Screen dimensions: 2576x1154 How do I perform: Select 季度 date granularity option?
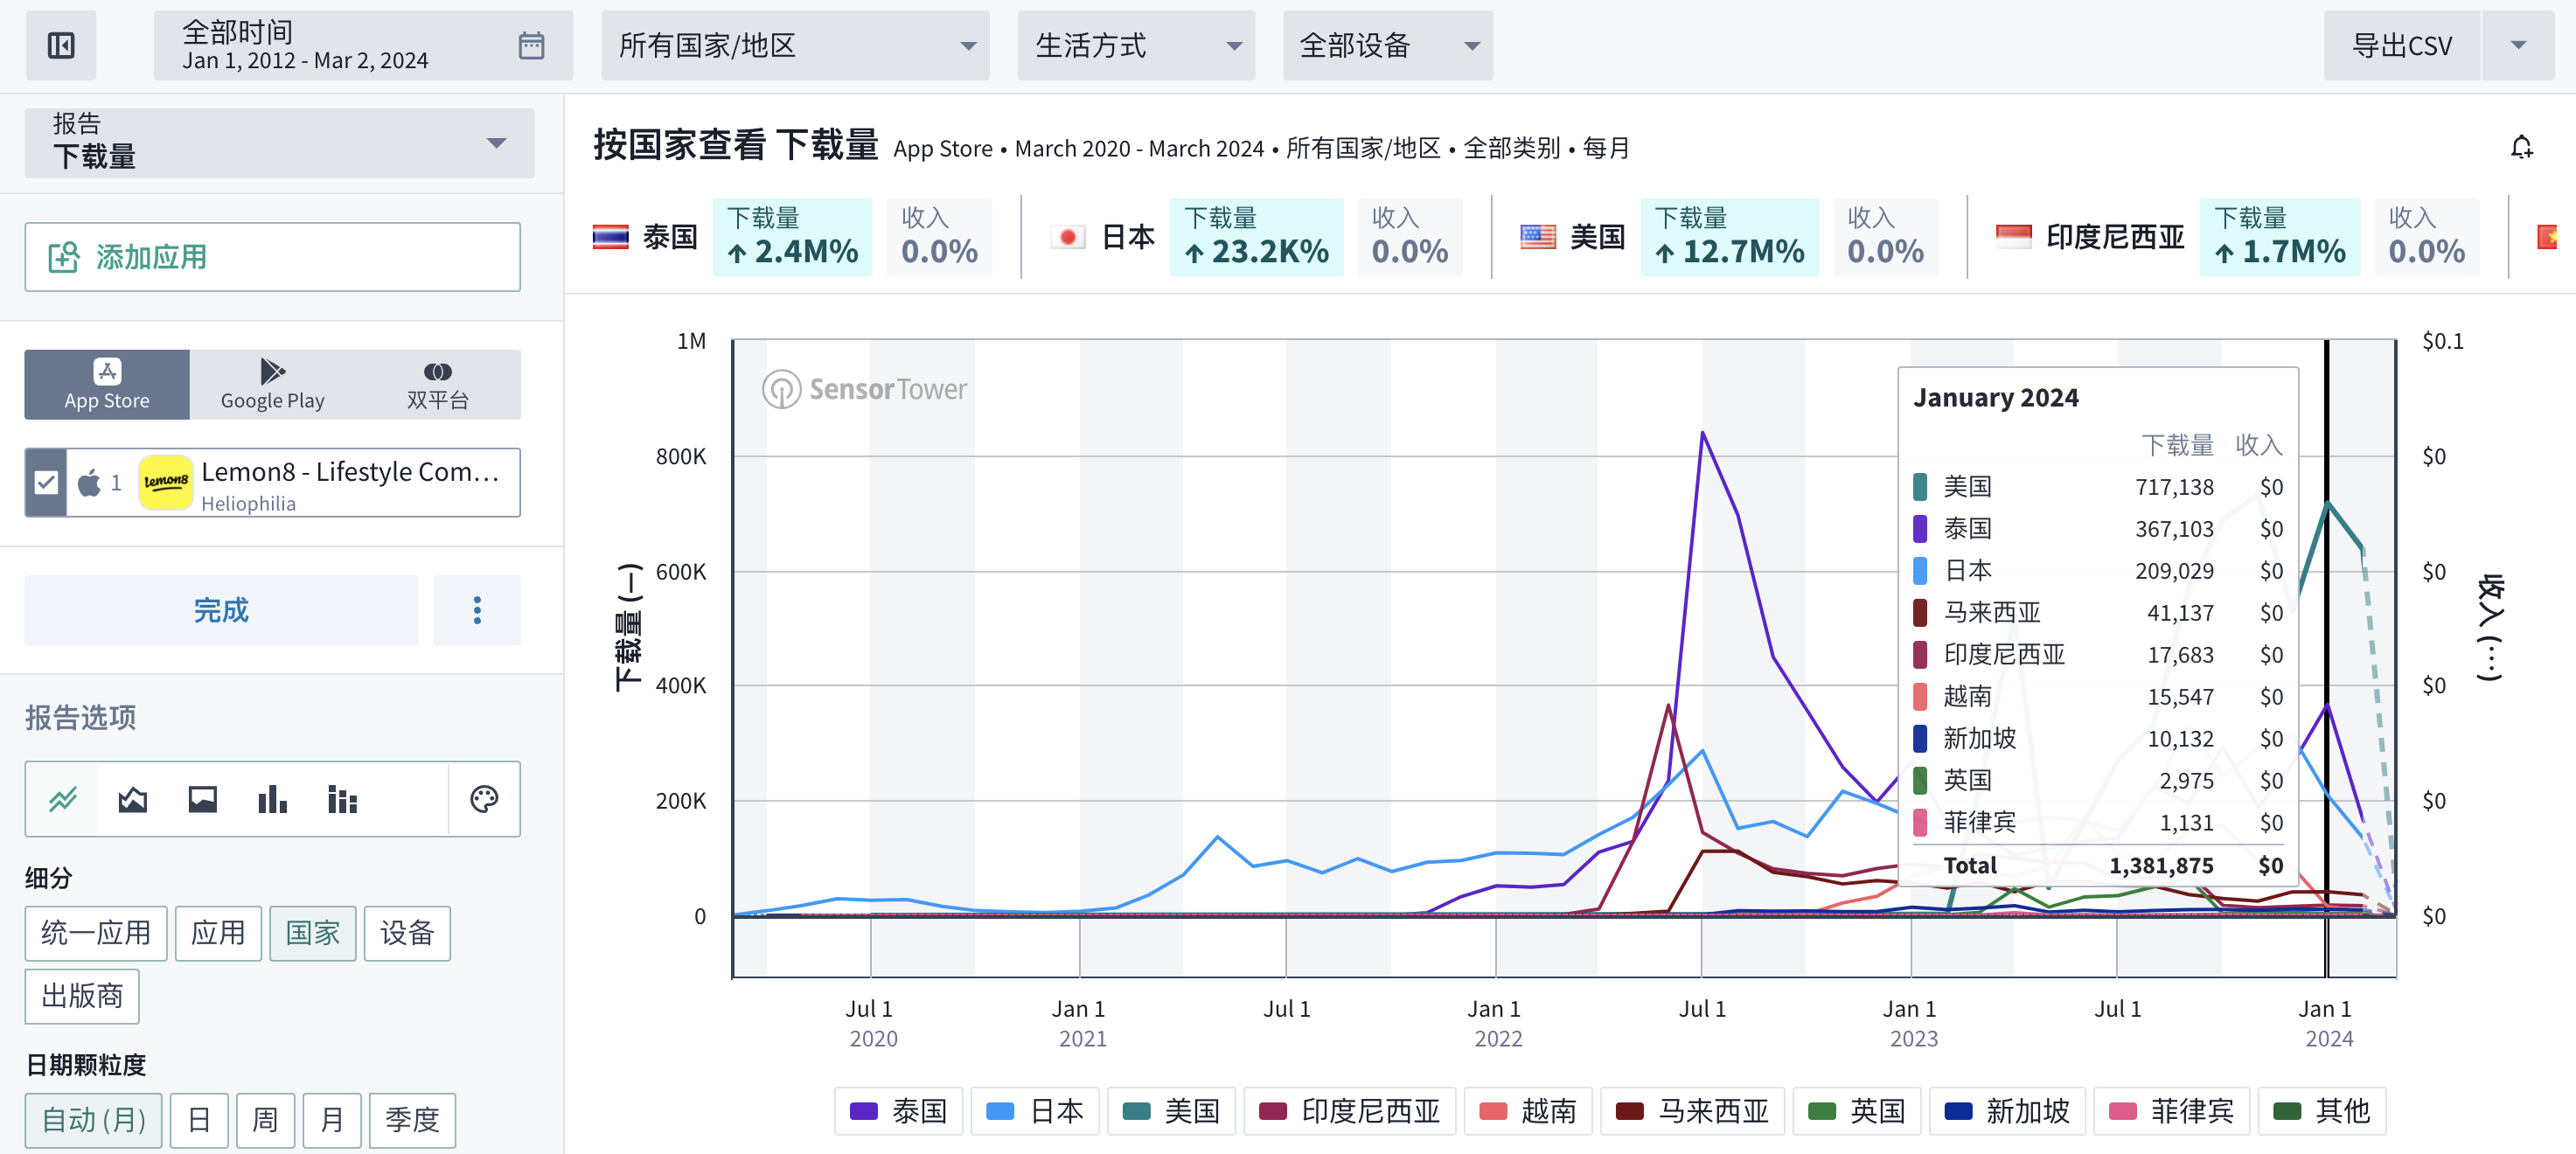point(412,1119)
